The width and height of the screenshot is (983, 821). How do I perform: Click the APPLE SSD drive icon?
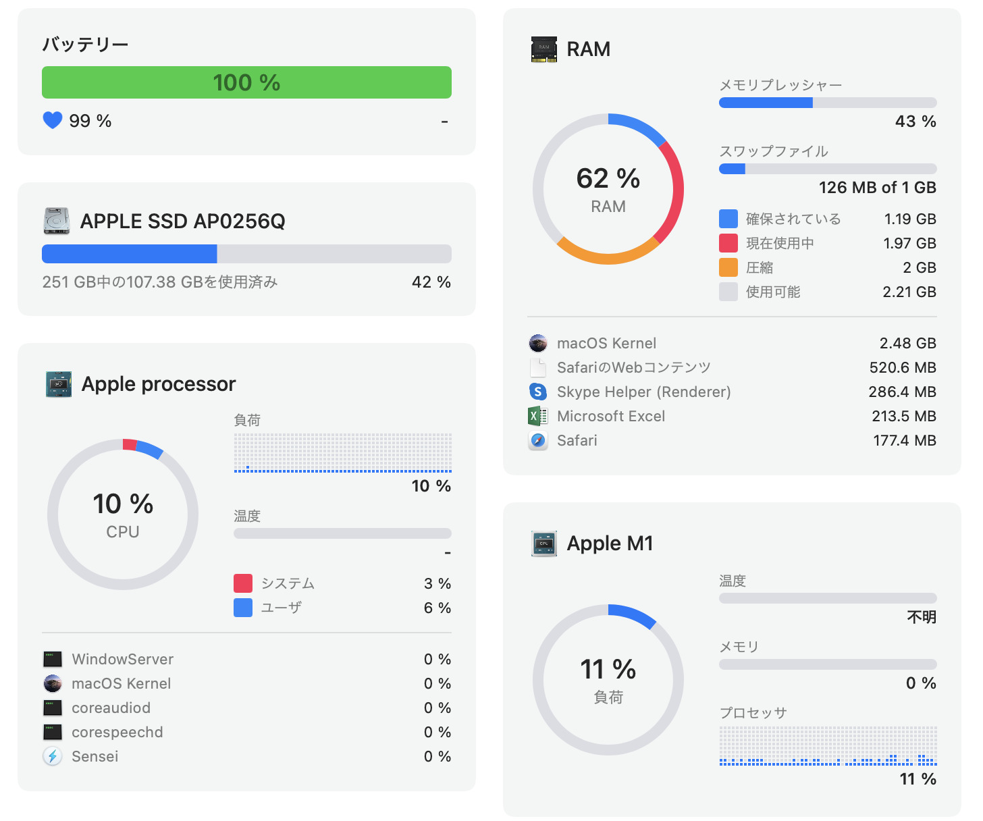(56, 221)
